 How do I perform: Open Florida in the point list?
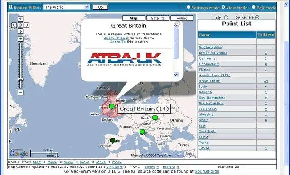[204, 70]
